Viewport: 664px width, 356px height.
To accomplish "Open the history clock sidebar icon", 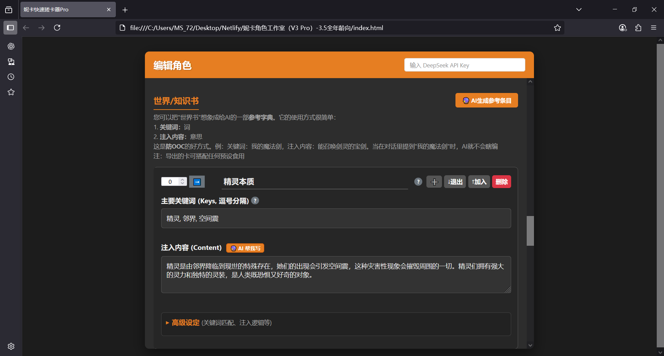I will click(11, 77).
